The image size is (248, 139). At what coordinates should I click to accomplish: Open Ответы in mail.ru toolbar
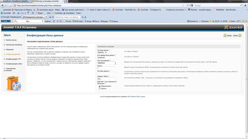(x=114, y=21)
